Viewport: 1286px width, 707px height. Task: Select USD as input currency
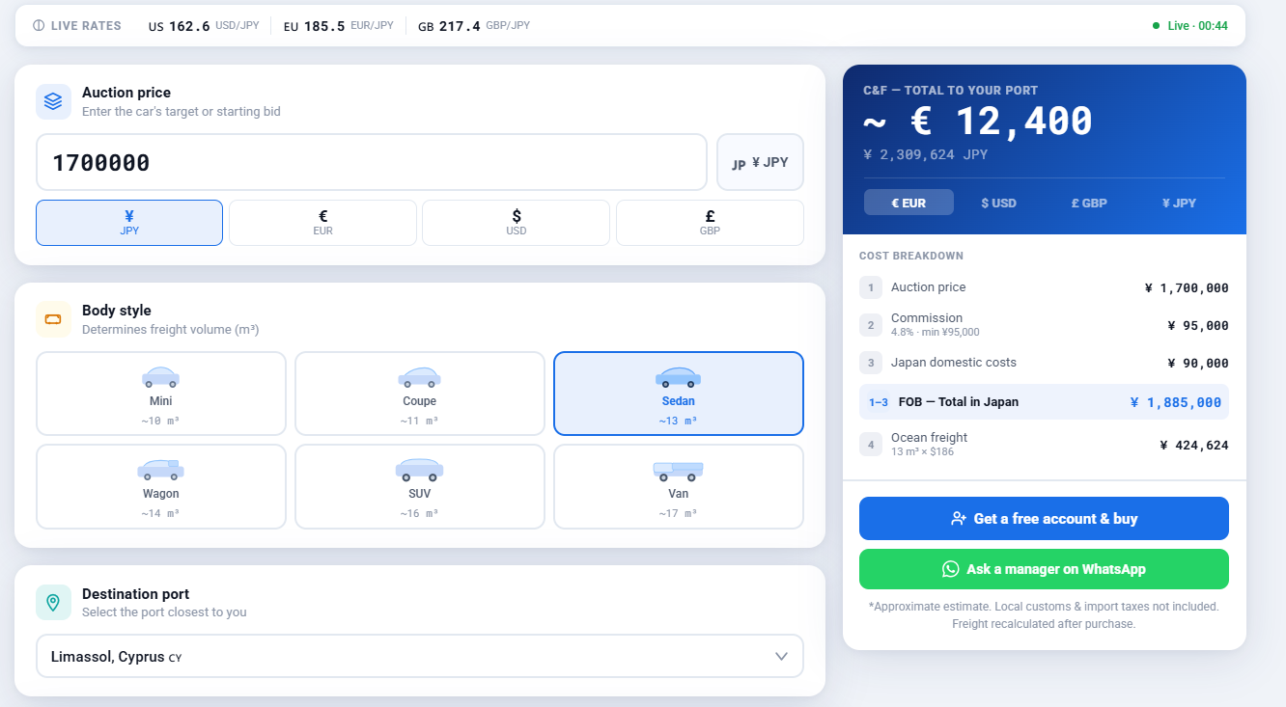coord(517,223)
